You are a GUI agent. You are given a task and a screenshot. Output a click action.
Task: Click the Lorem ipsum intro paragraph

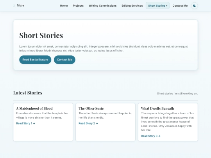(103, 48)
